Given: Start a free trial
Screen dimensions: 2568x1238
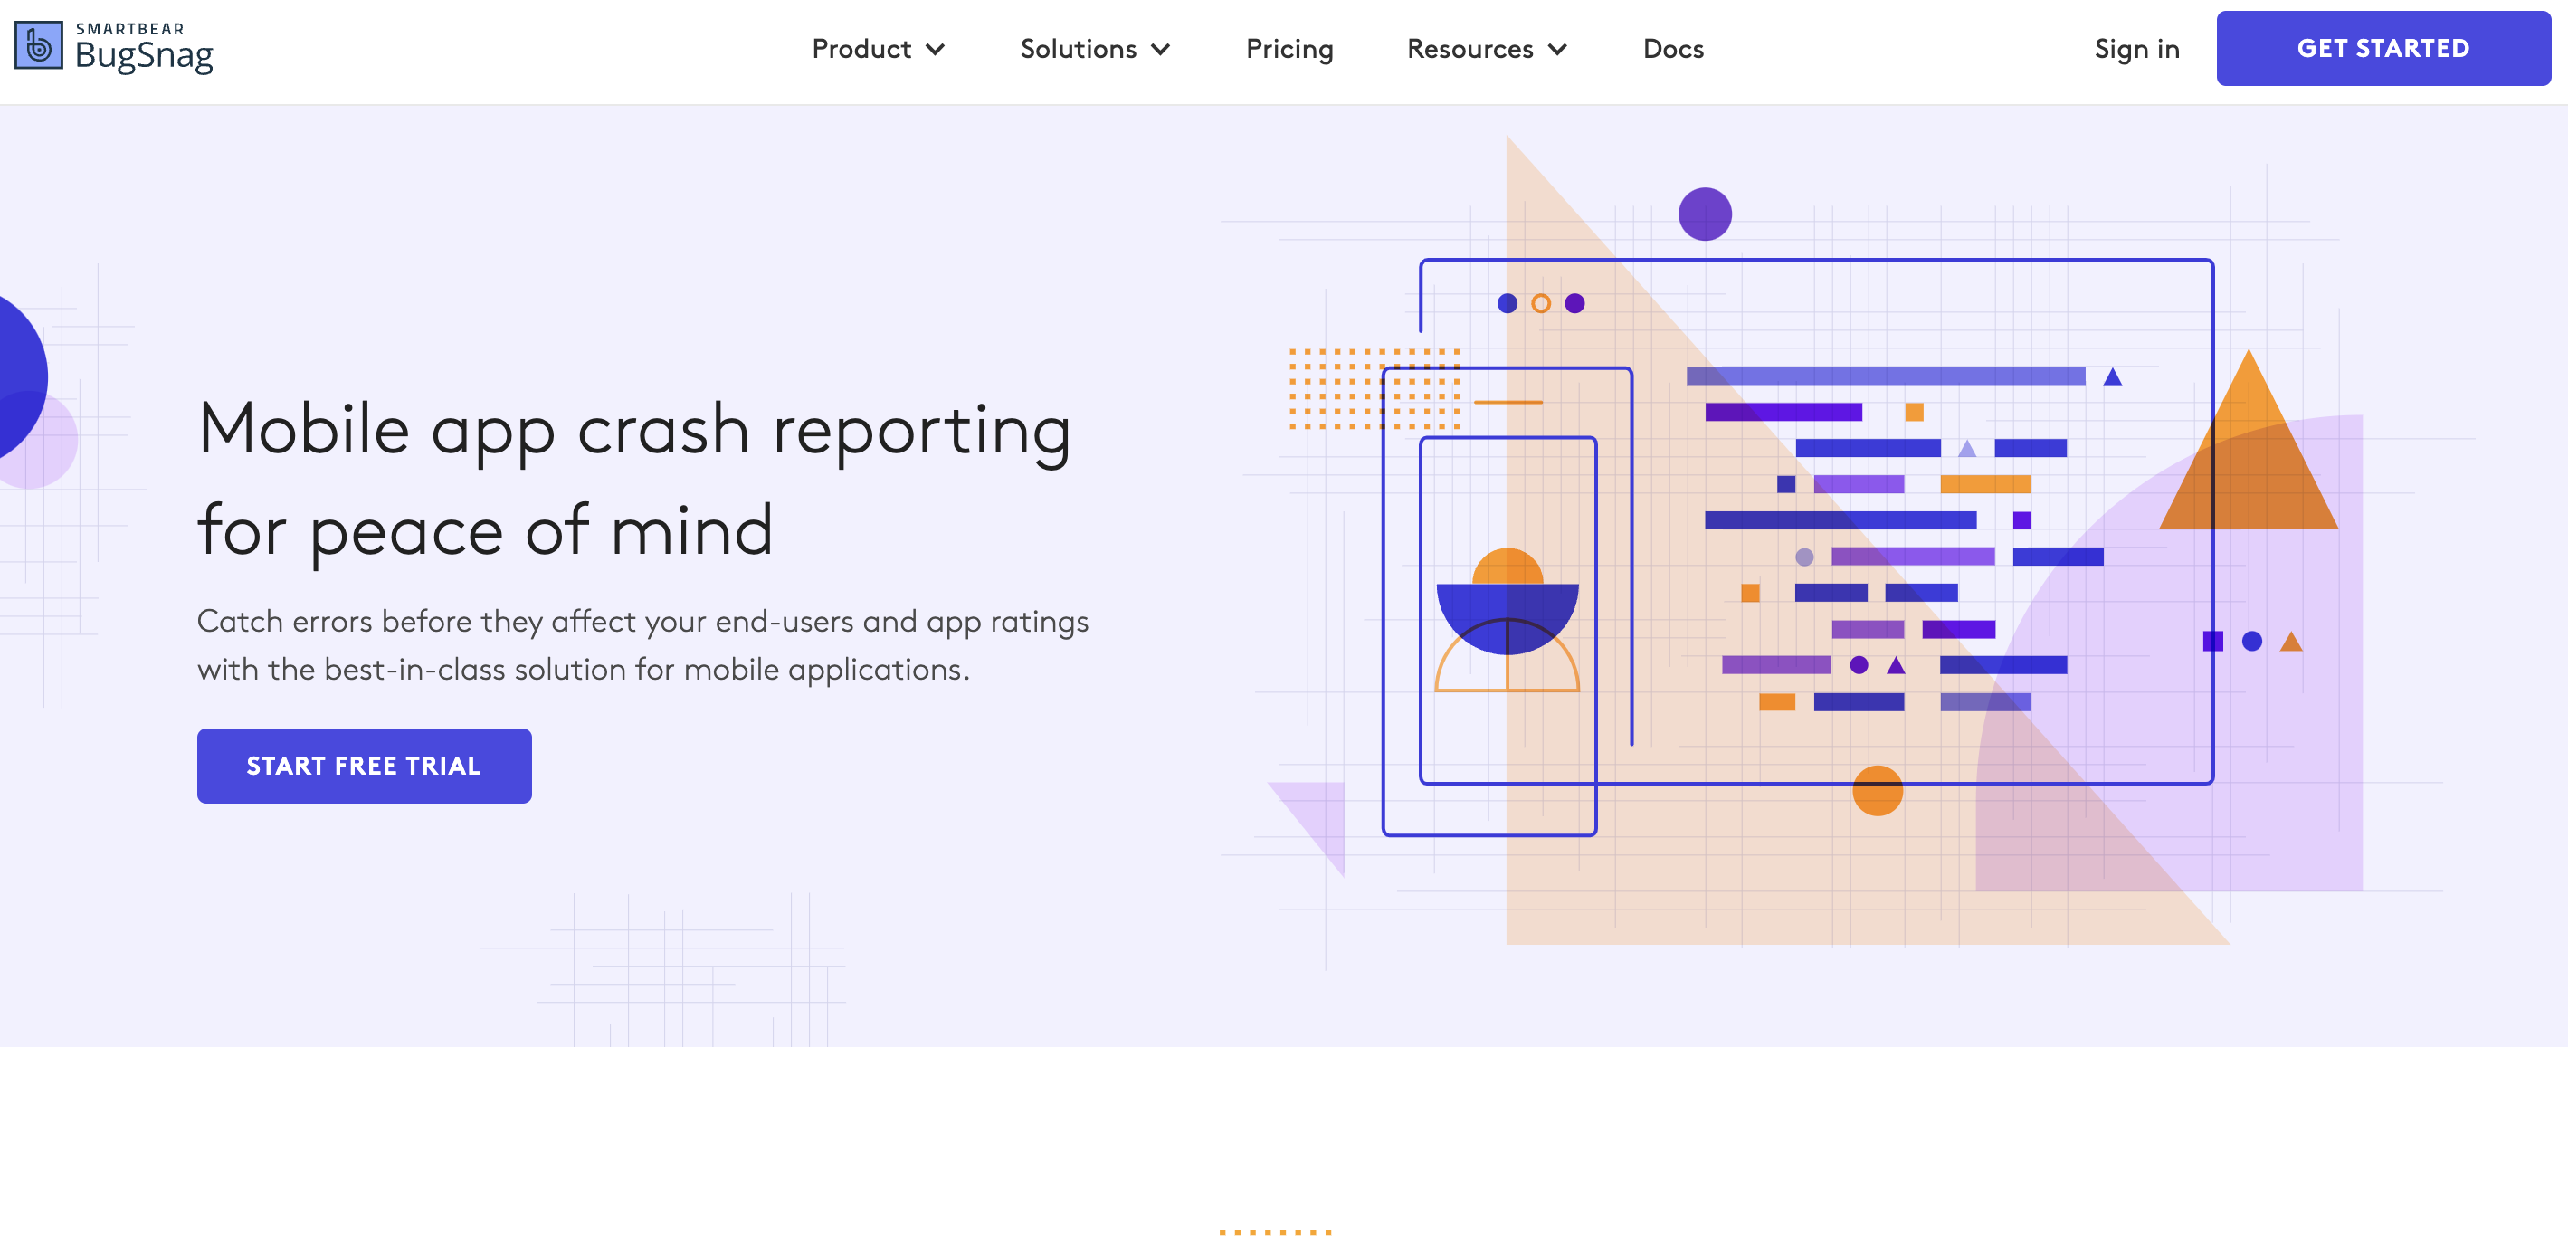Looking at the screenshot, I should pos(364,766).
